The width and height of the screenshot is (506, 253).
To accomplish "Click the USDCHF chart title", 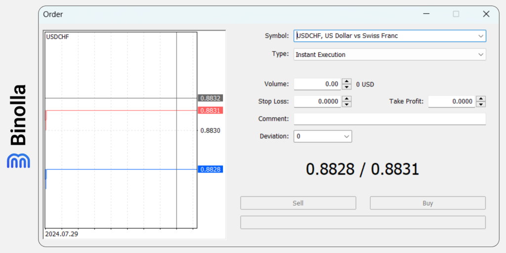I will tap(57, 37).
